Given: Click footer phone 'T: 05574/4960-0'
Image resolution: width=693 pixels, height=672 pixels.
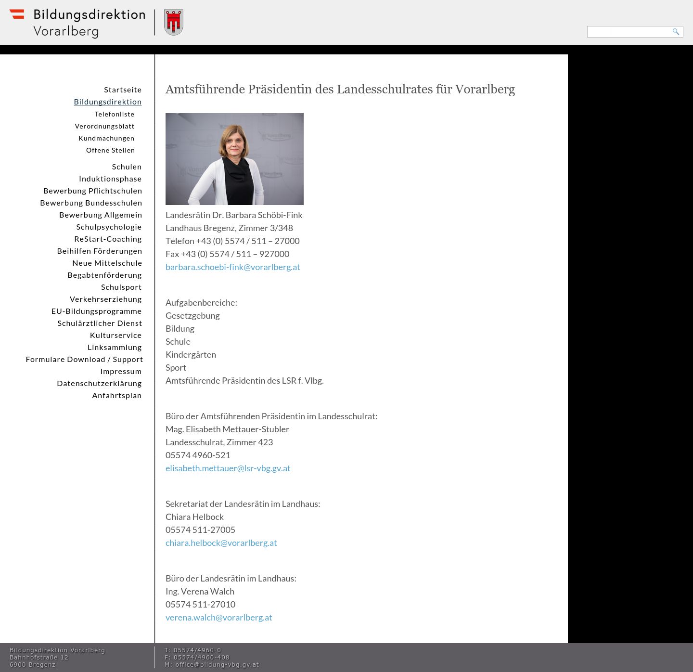Looking at the screenshot, I should 193,650.
